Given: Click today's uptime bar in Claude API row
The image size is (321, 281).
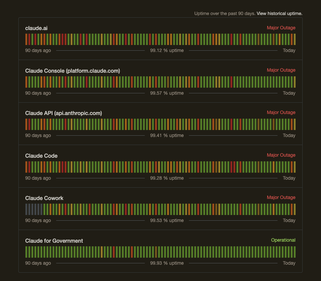Looking at the screenshot, I should coord(295,124).
